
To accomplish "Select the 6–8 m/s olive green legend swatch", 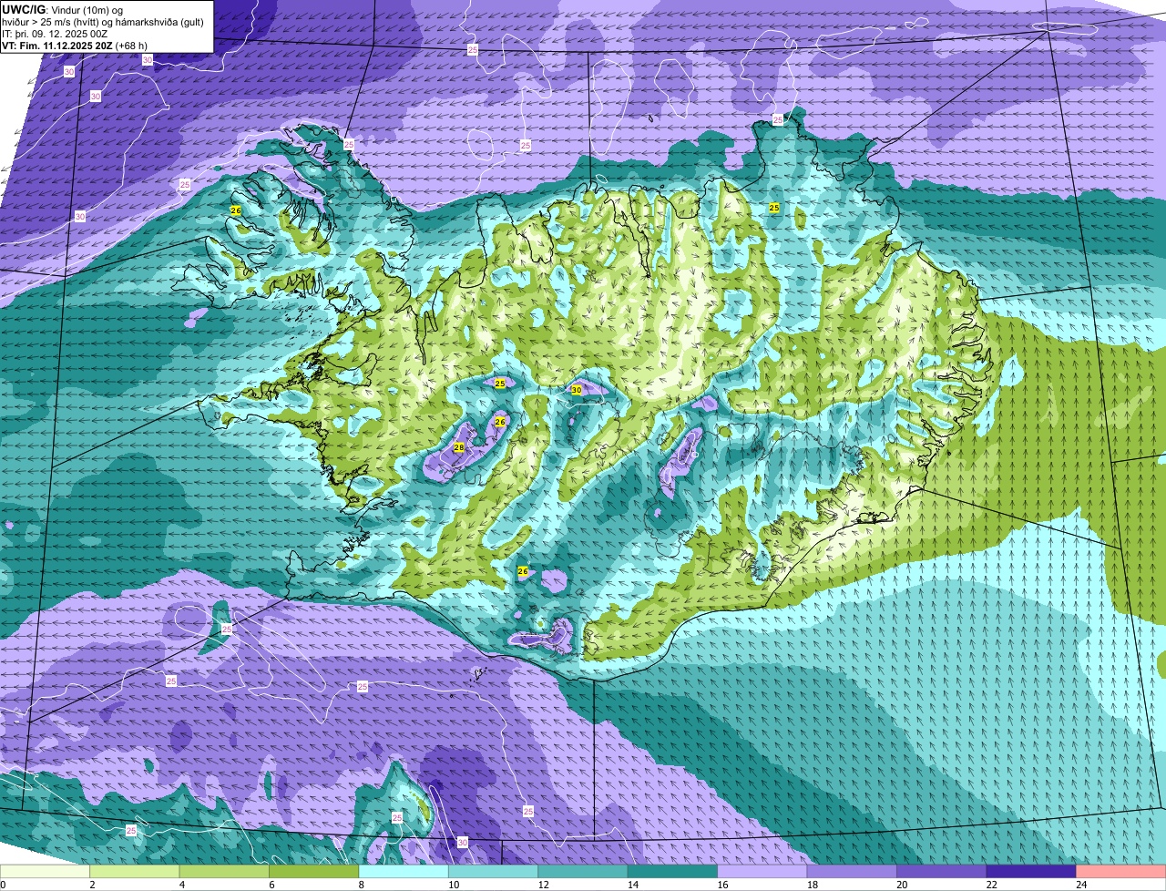I will tap(313, 872).
